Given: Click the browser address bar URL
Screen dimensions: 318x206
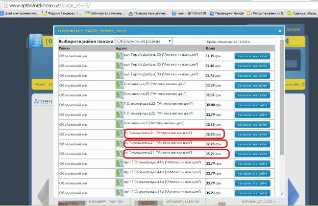Looking at the screenshot, I should pyautogui.click(x=49, y=5).
